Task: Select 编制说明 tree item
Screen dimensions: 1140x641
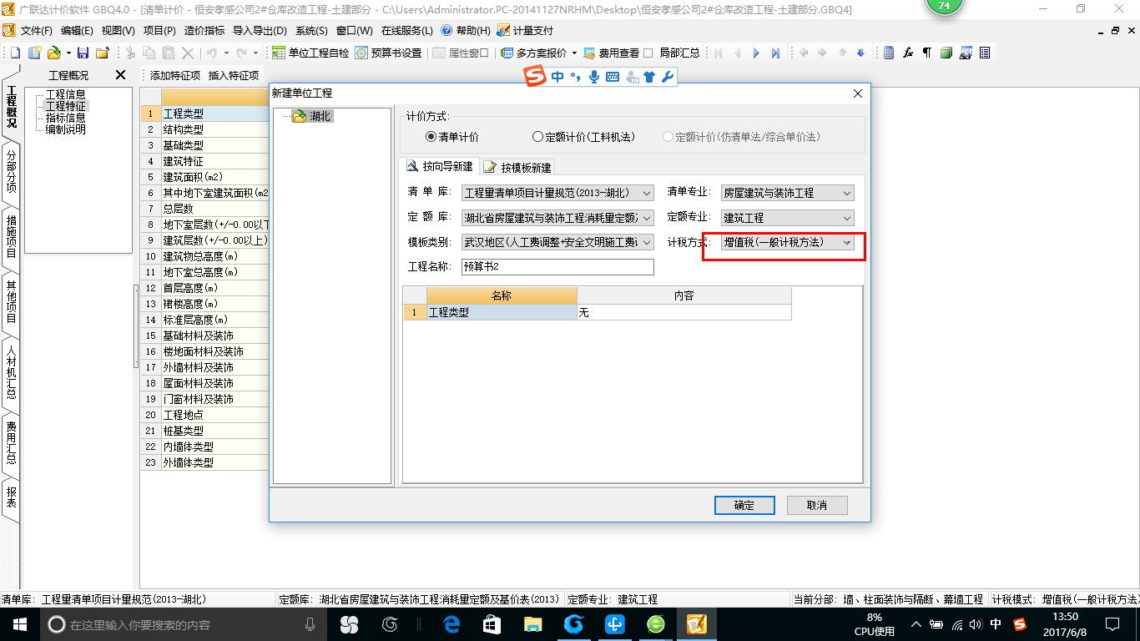Action: pyautogui.click(x=65, y=129)
